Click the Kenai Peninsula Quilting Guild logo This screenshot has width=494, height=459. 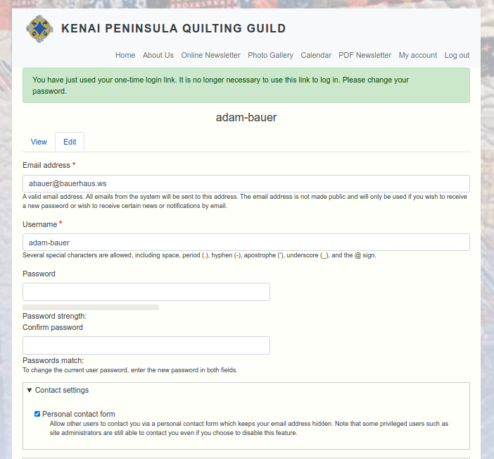click(39, 29)
